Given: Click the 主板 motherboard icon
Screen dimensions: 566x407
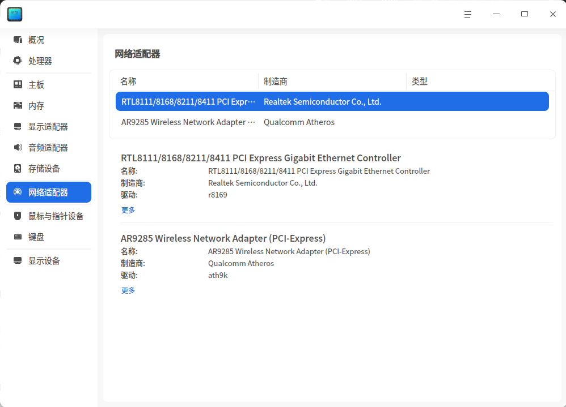Looking at the screenshot, I should [x=18, y=84].
